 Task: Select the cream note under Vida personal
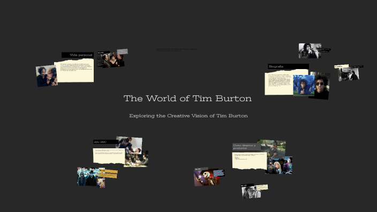click(74, 71)
